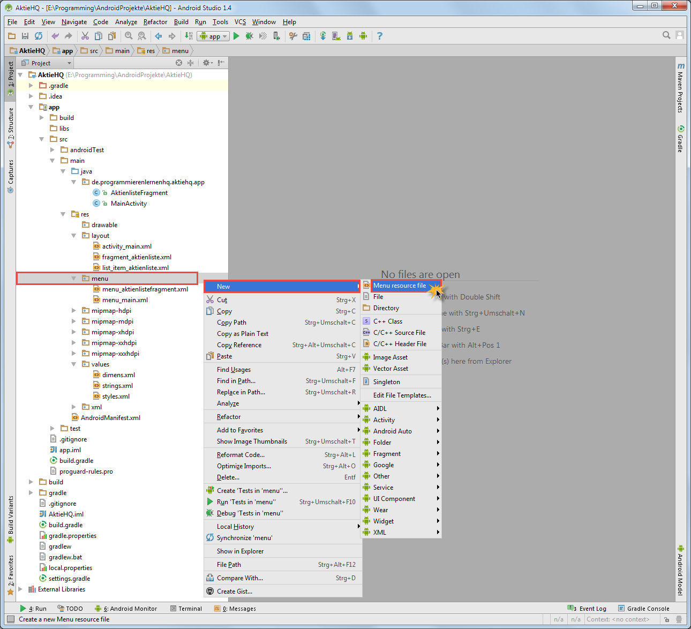The image size is (691, 629).
Task: Expand the .gradle folder
Action: tap(31, 86)
